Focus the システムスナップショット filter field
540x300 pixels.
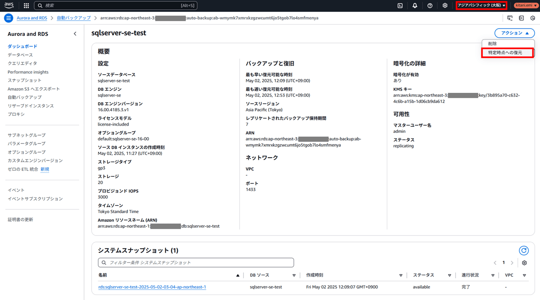point(196,262)
